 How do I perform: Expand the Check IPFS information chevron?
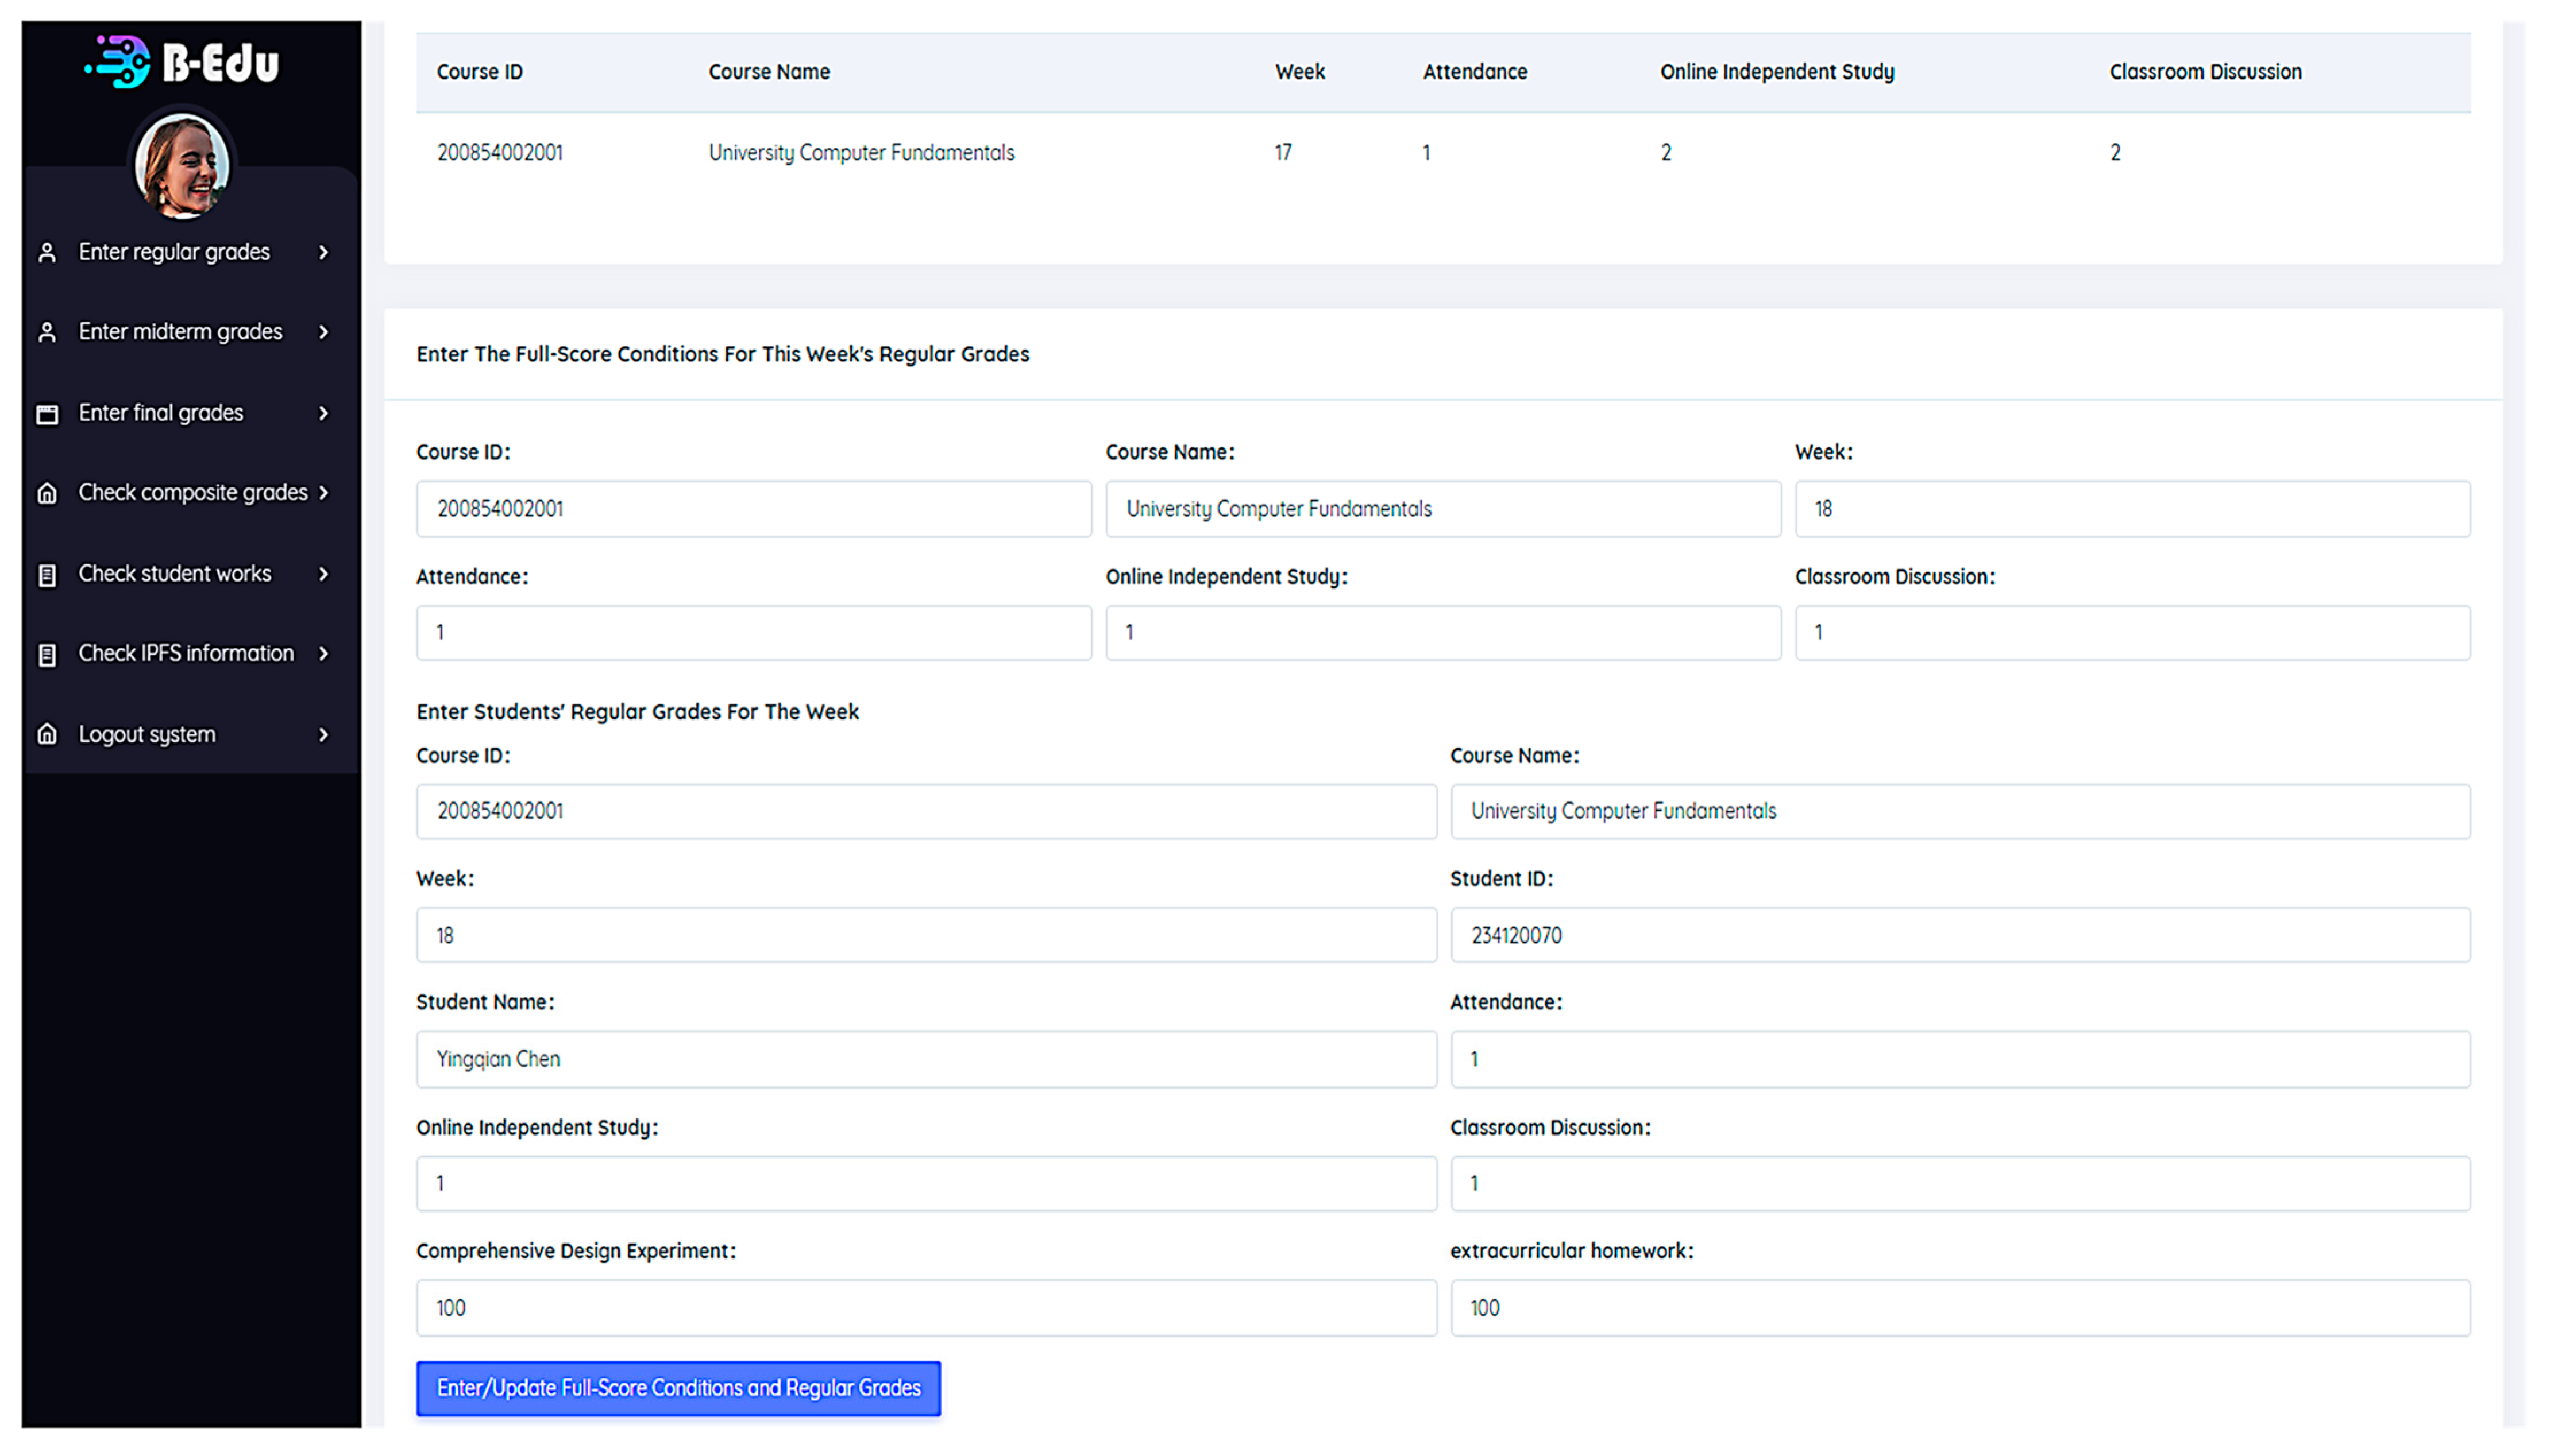click(323, 654)
